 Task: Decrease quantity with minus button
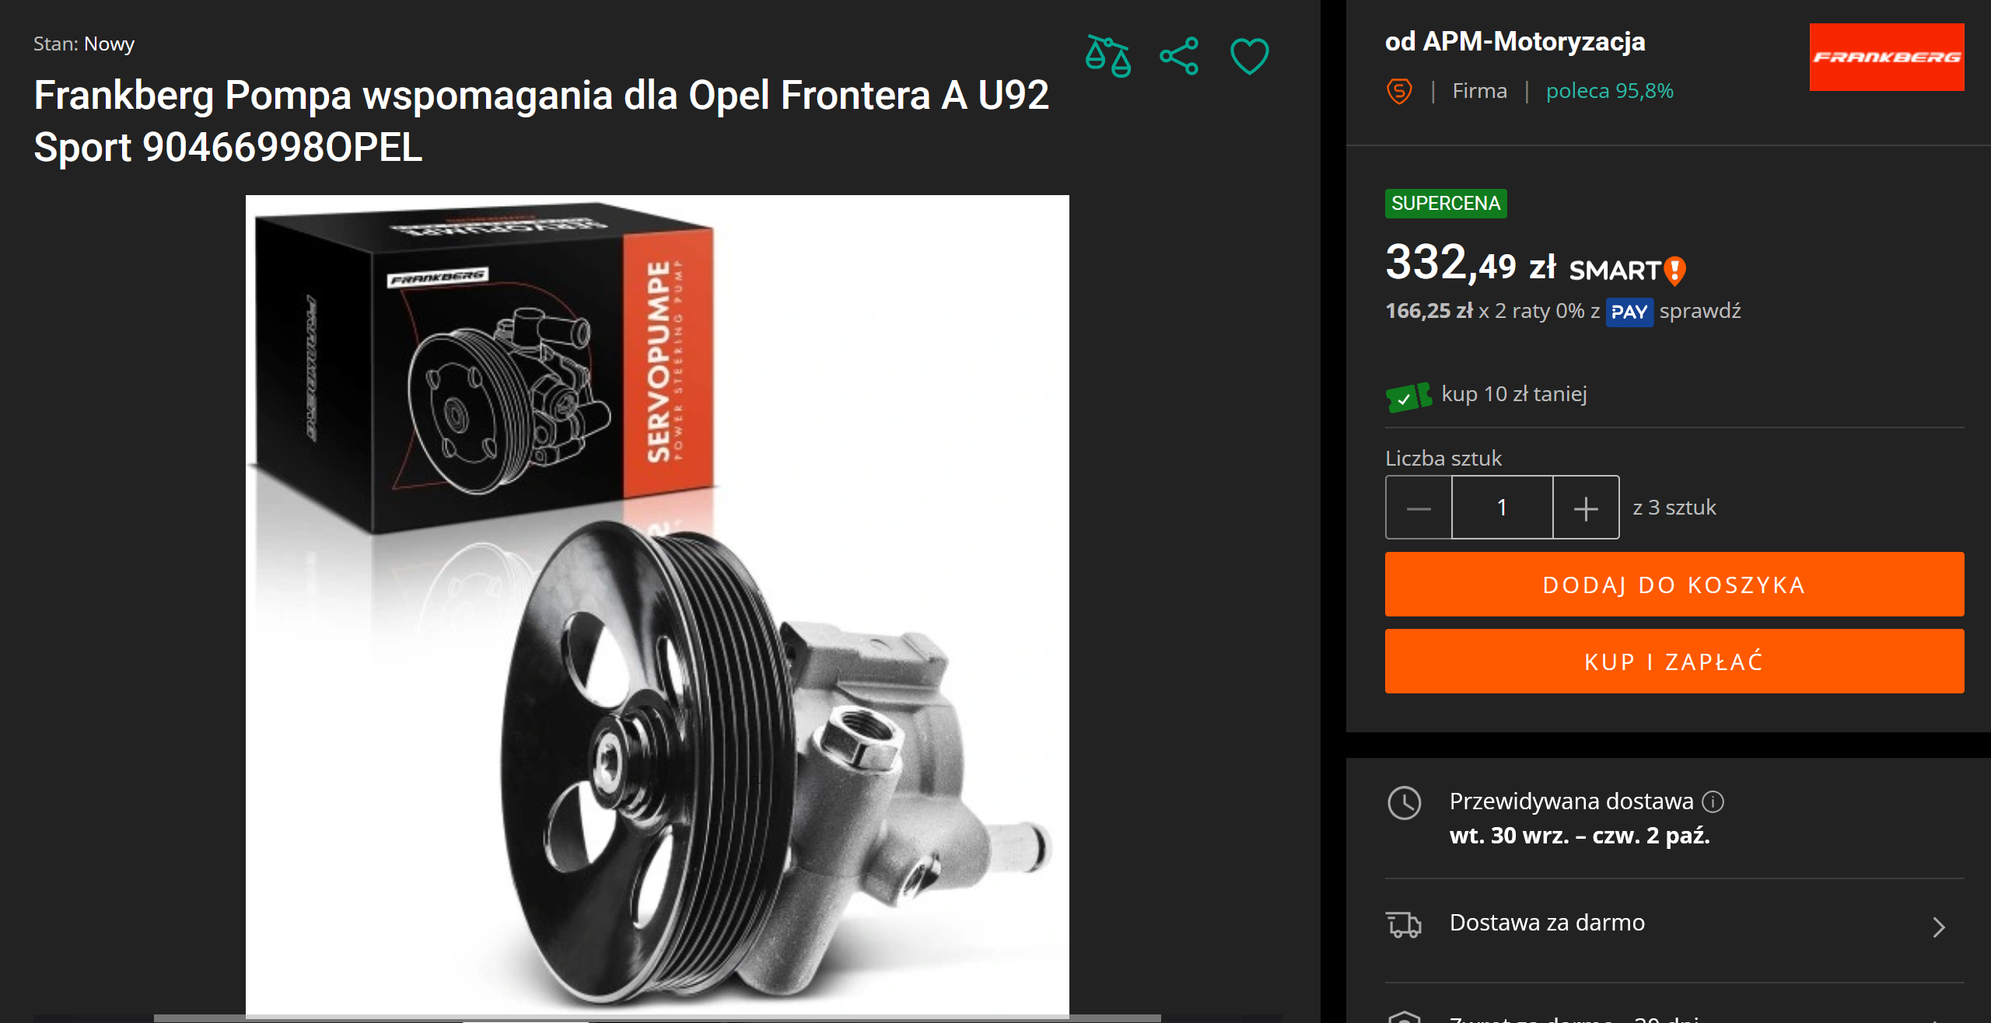coord(1419,508)
